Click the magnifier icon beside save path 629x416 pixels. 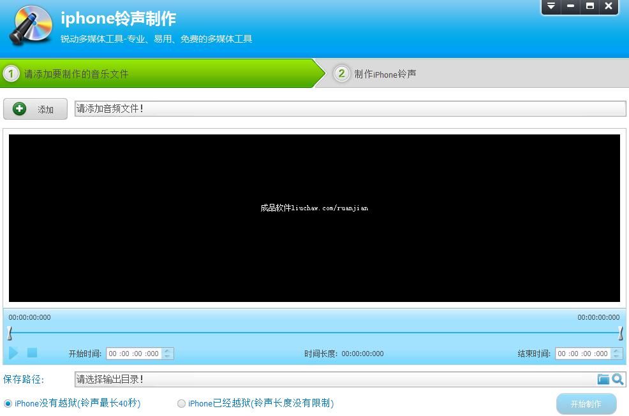[x=618, y=379]
